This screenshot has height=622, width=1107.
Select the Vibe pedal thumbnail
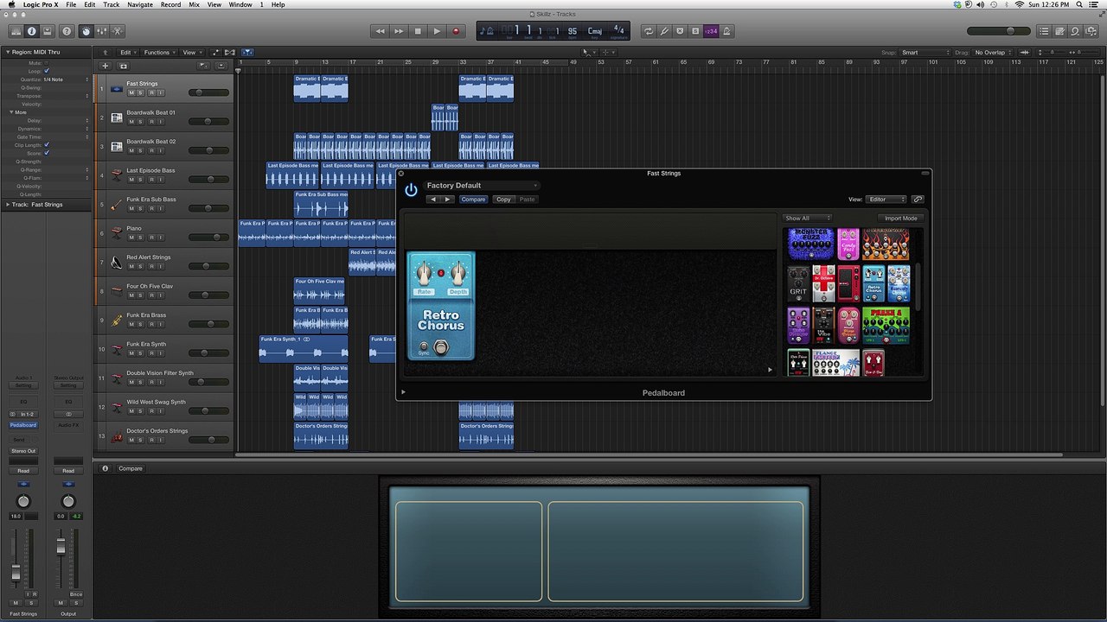pos(823,326)
